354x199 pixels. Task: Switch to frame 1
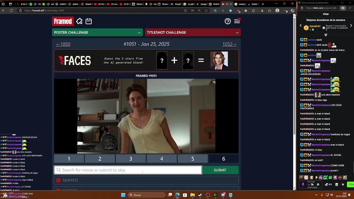point(69,159)
